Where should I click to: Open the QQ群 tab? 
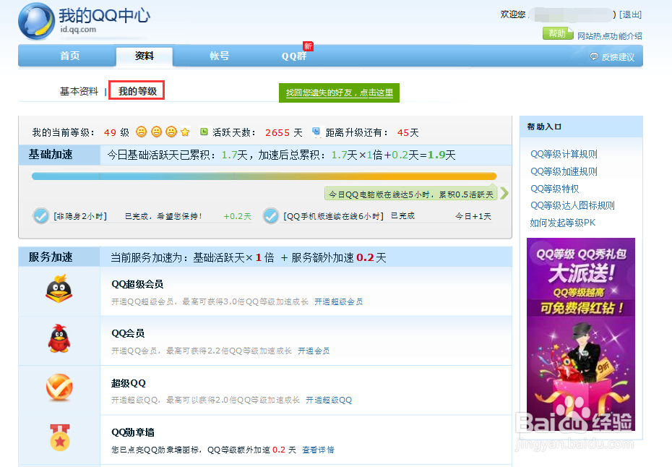coord(294,56)
